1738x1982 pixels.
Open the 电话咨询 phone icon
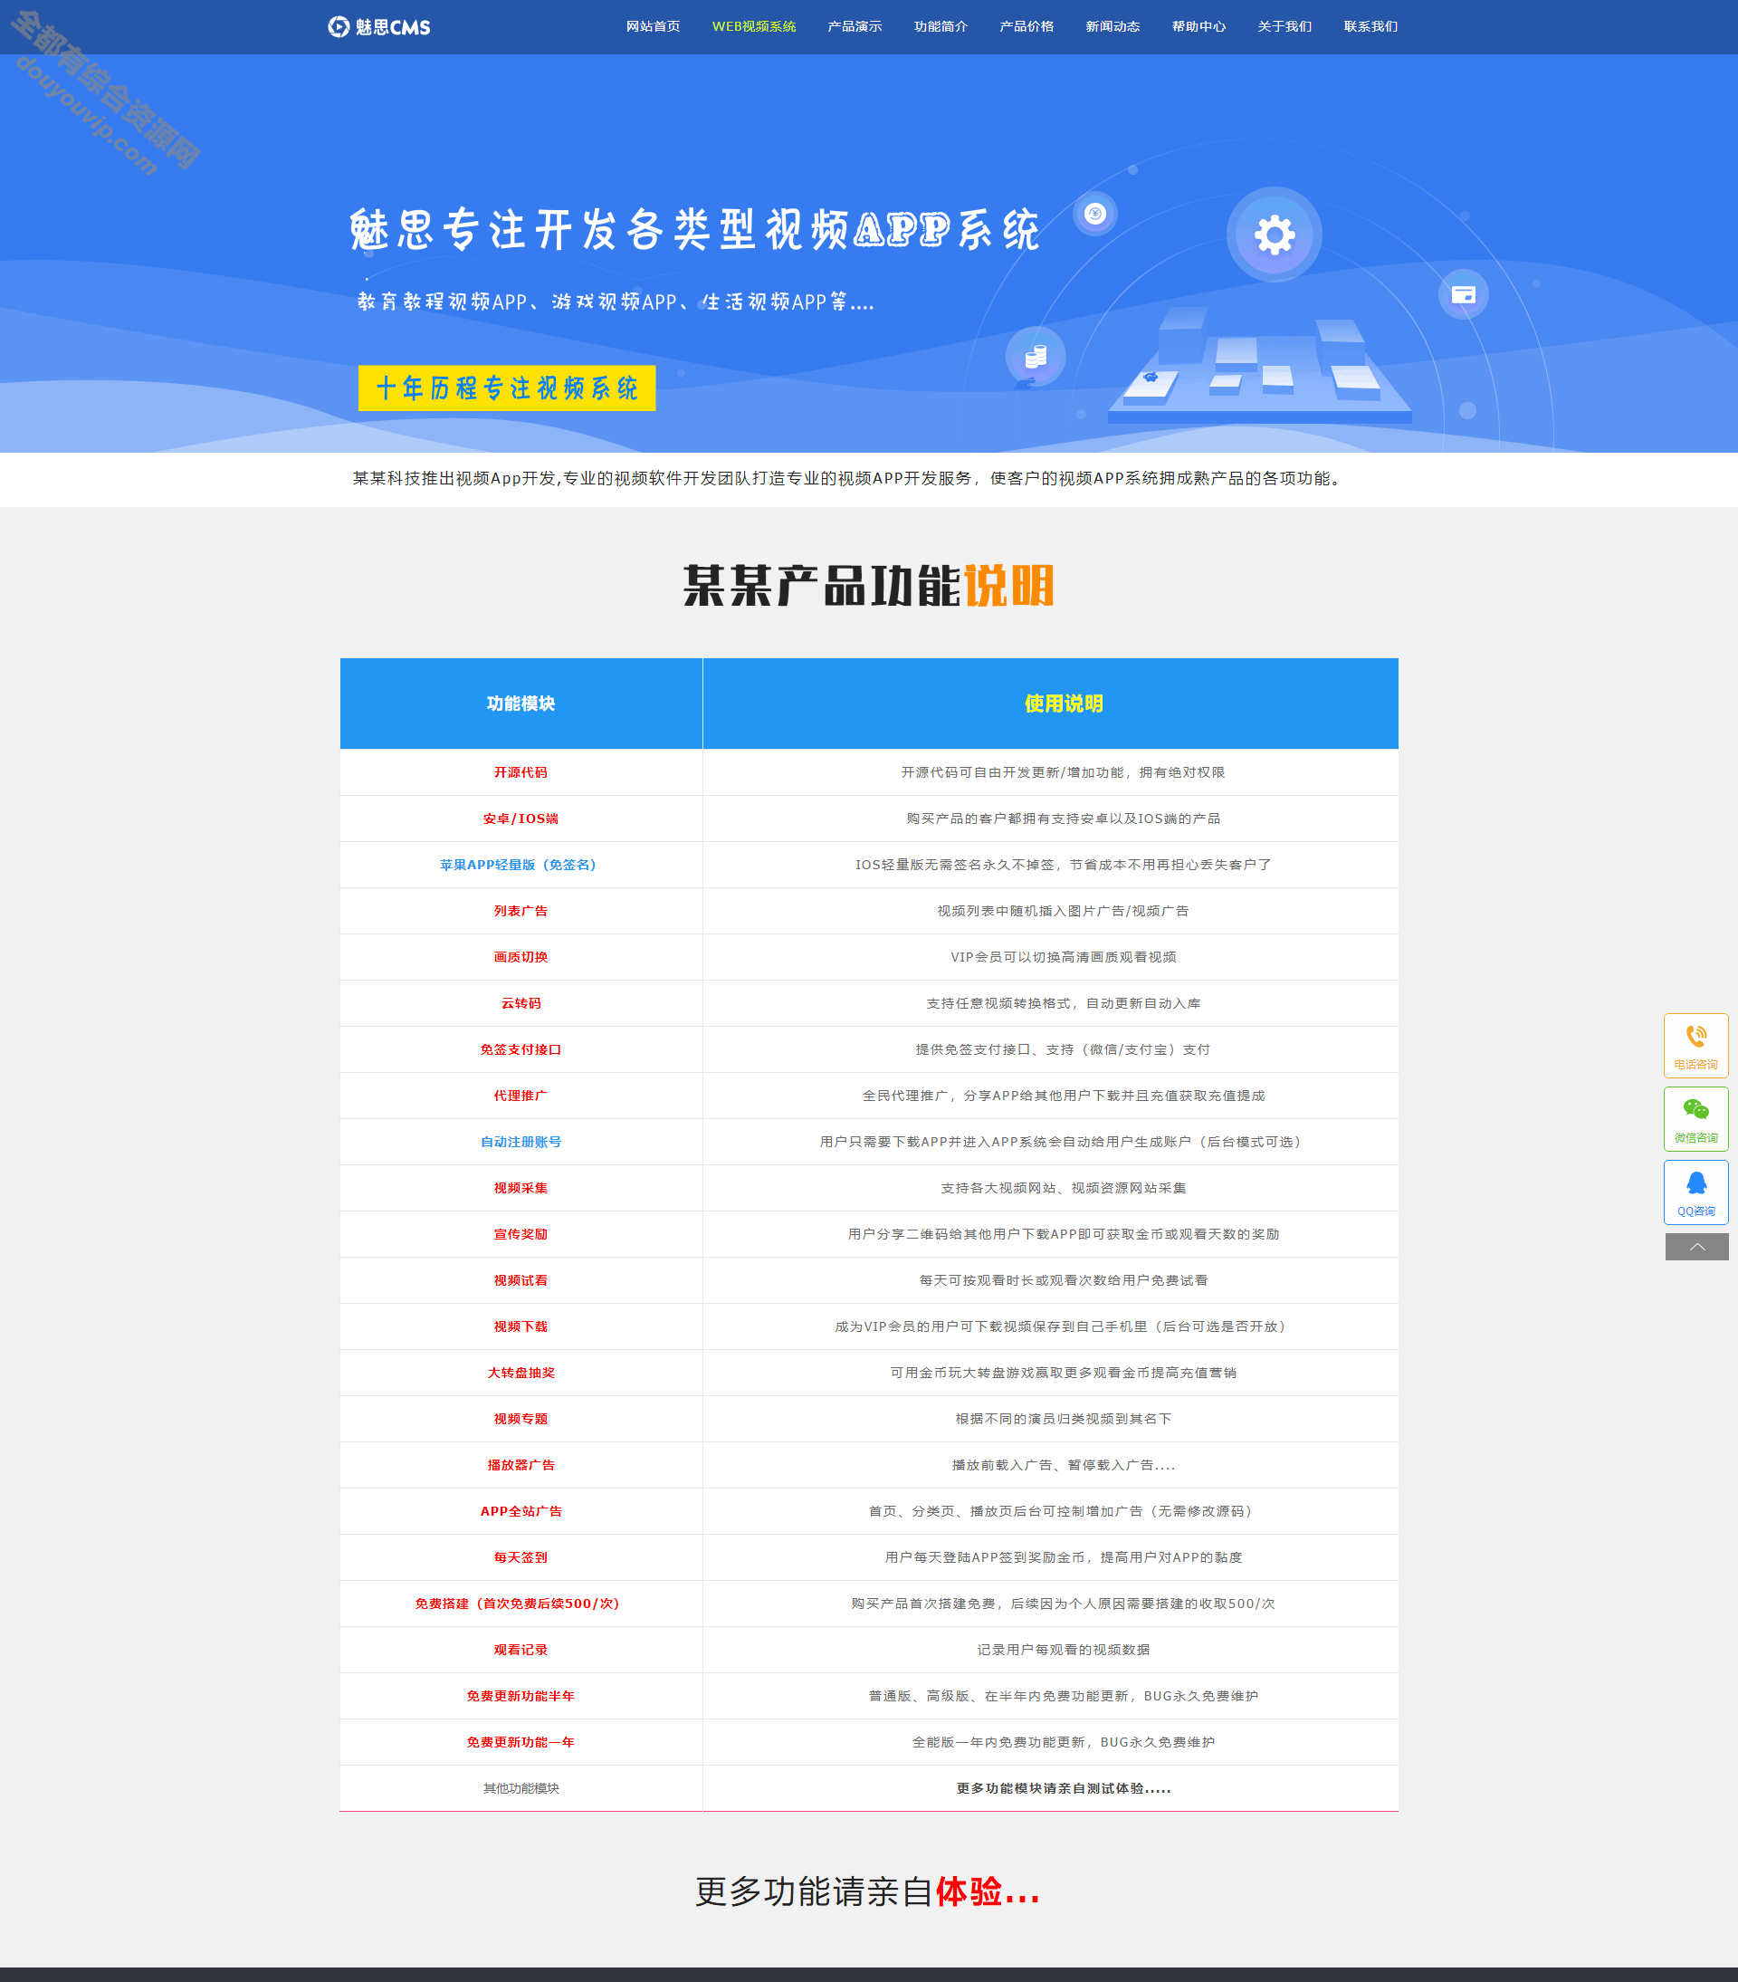pos(1695,1045)
